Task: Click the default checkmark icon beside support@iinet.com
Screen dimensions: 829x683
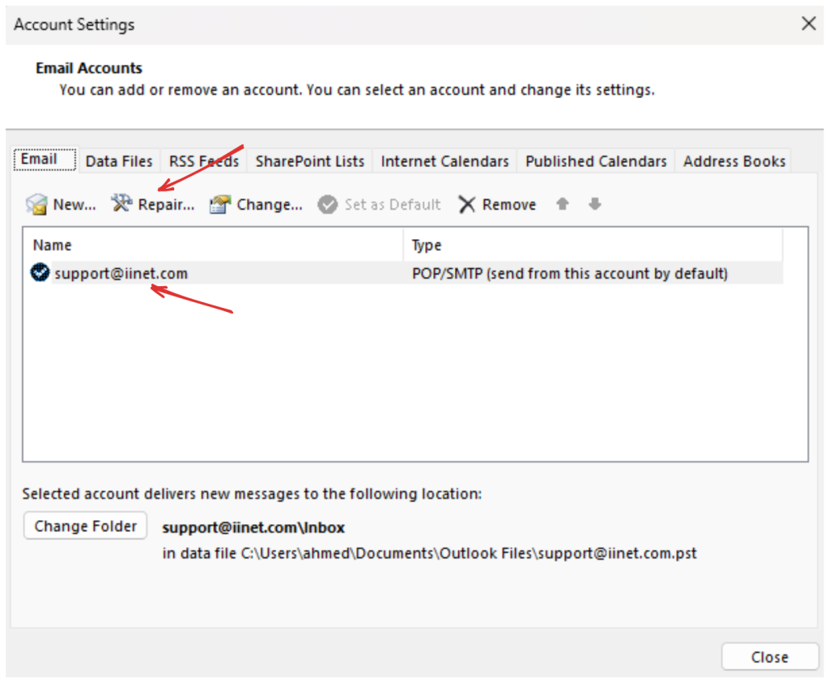Action: coord(40,273)
